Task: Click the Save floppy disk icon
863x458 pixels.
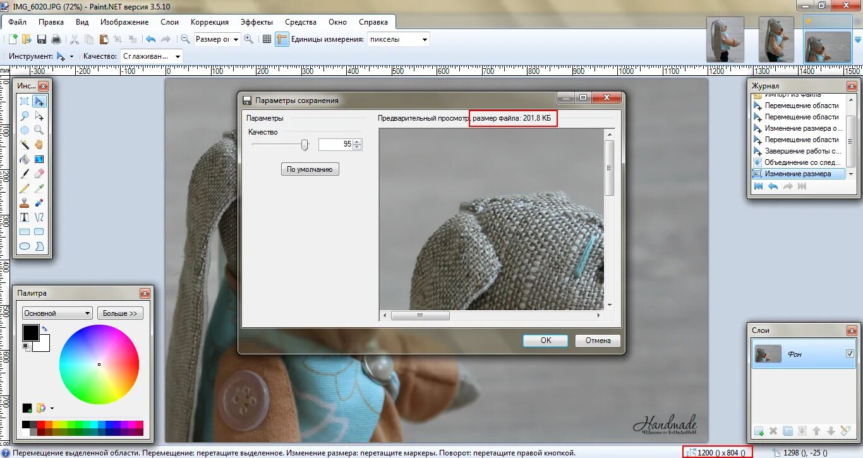Action: (42, 39)
